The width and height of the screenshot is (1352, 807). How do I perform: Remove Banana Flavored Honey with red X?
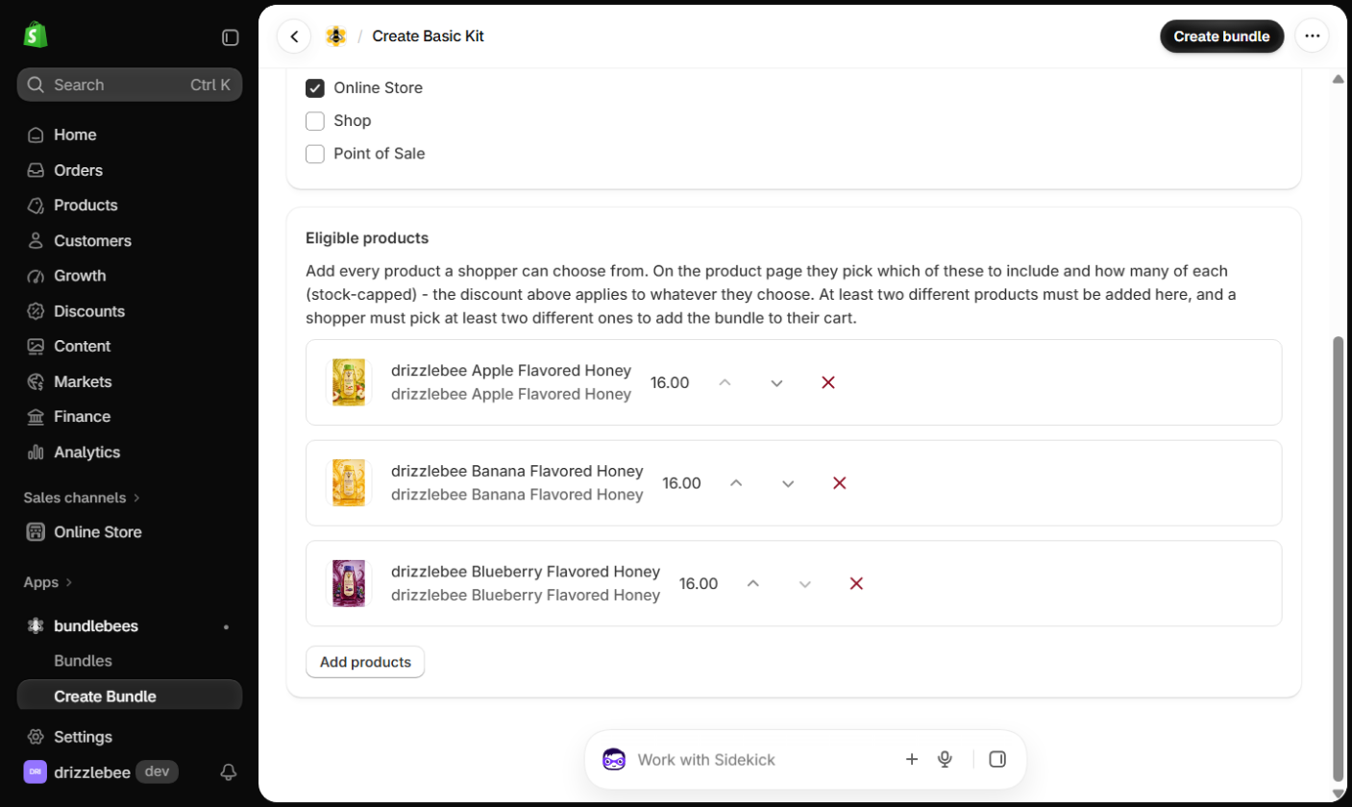(x=839, y=483)
